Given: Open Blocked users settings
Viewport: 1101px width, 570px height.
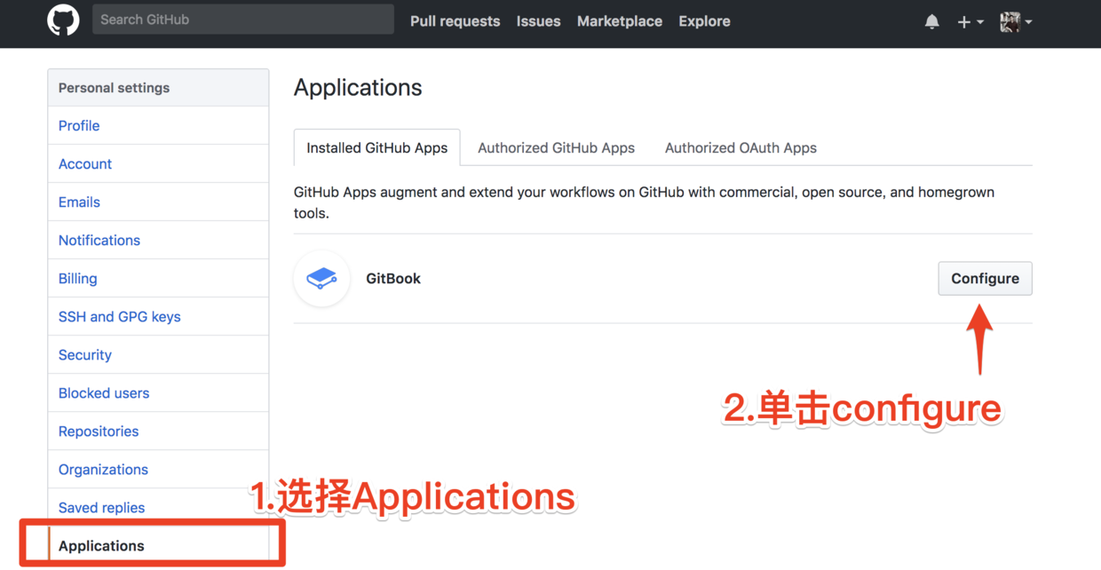Looking at the screenshot, I should (158, 393).
